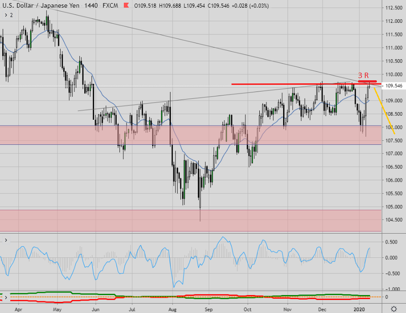The image size is (406, 313).
Task: Click the U.S. Dollar / Japanese Yen symbol title
Action: click(41, 5)
